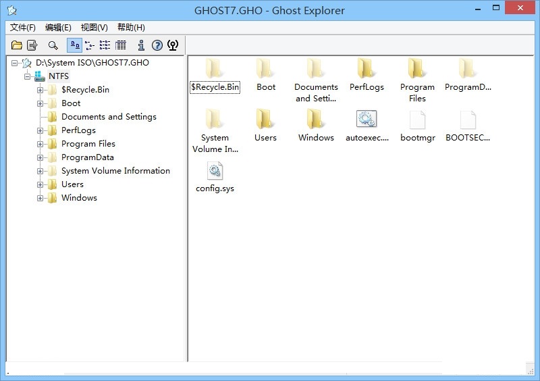Select the $Recycle.Bin folder icon in right pane

point(214,69)
